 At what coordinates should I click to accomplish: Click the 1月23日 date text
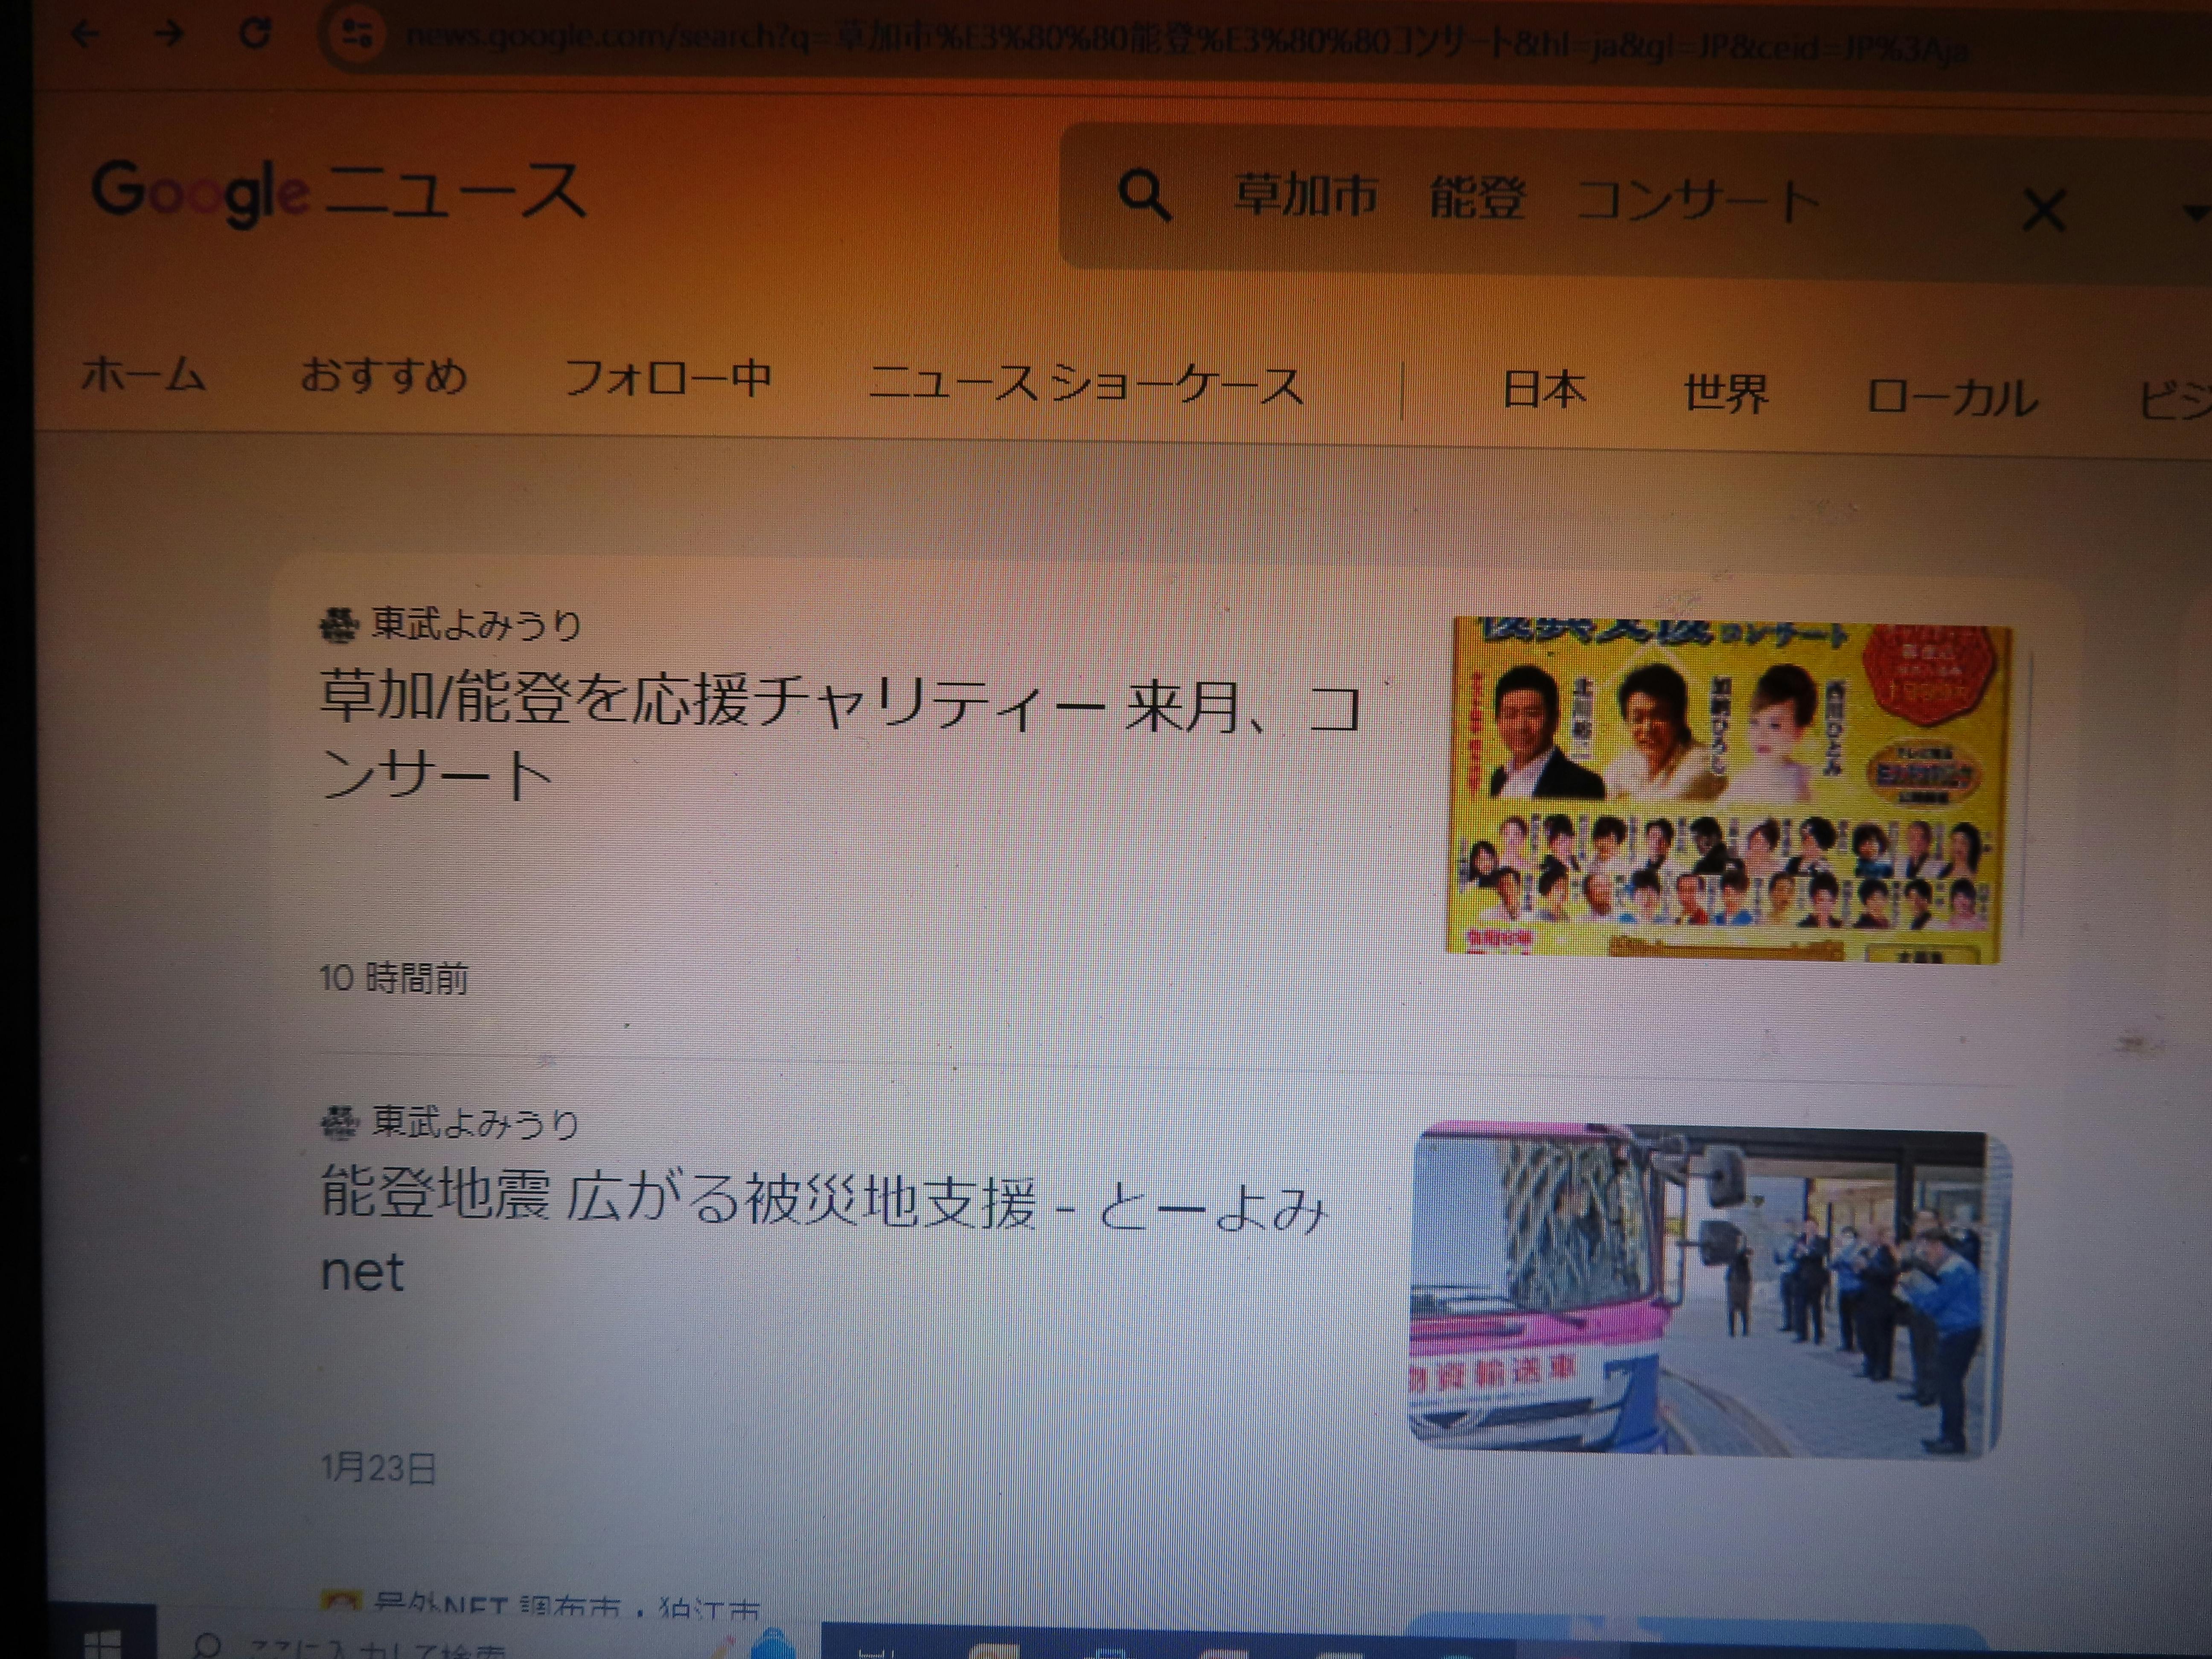[378, 1468]
